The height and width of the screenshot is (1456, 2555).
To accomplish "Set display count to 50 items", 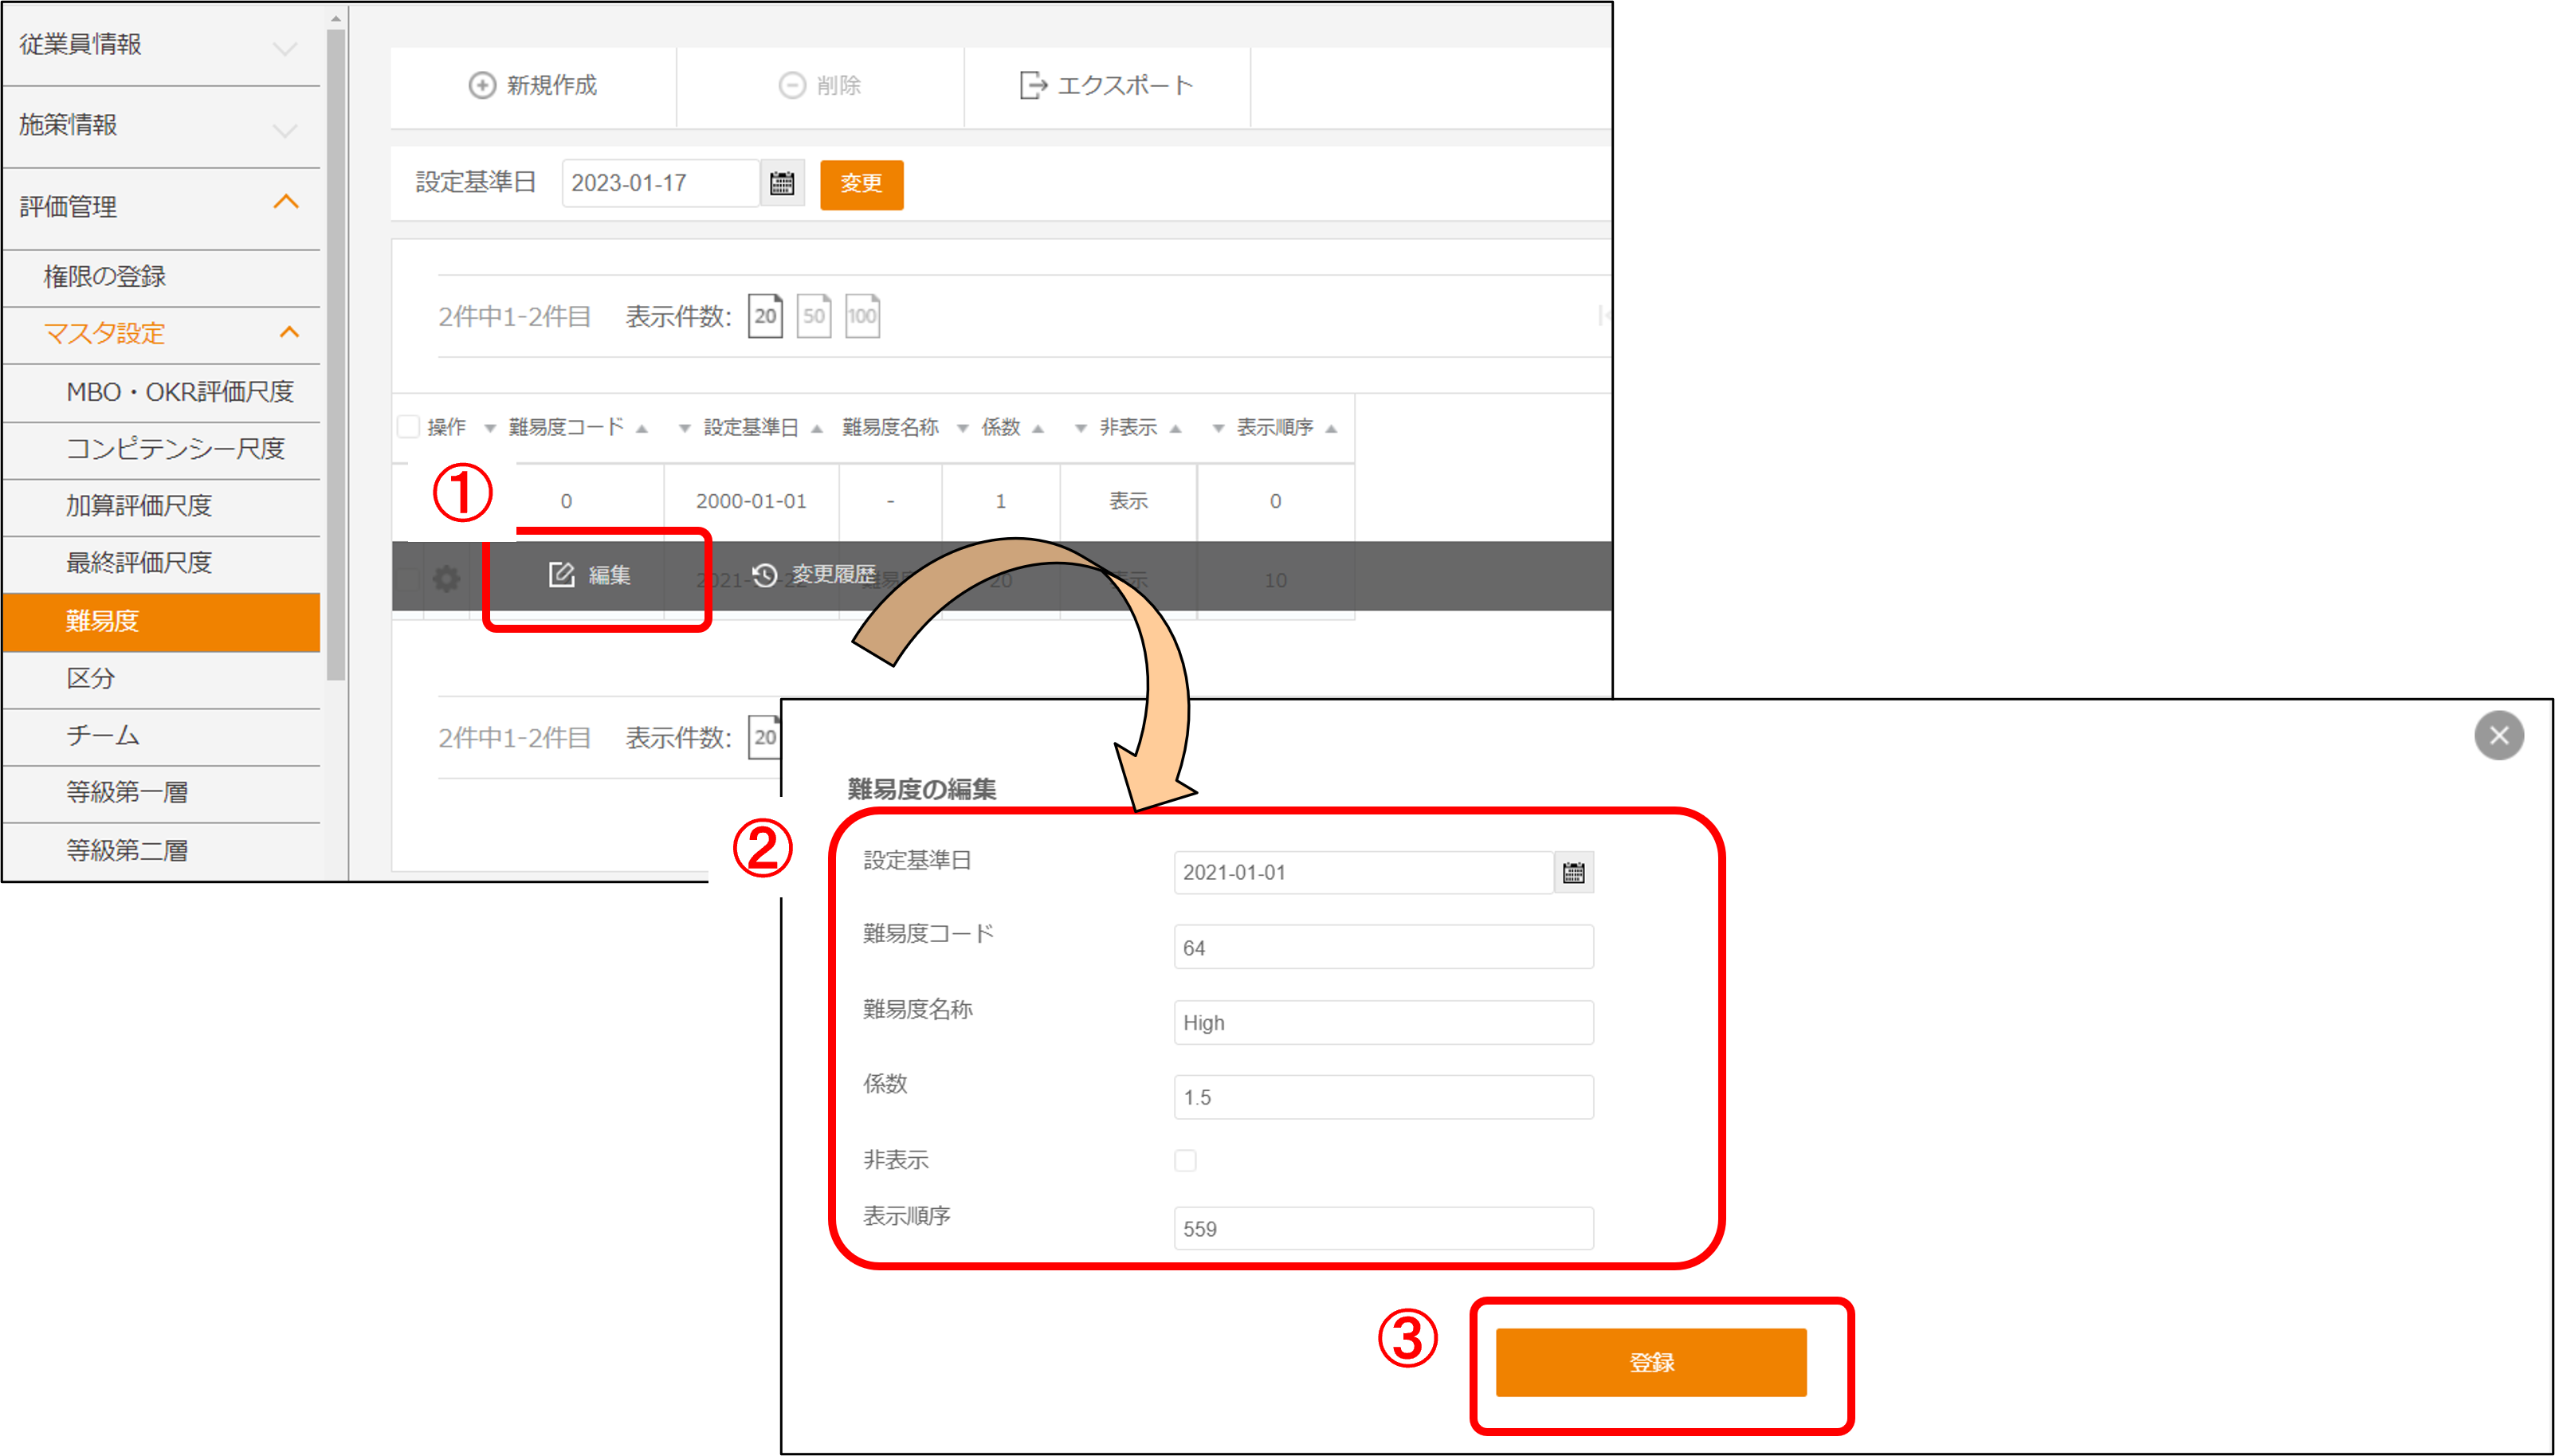I will tap(813, 316).
